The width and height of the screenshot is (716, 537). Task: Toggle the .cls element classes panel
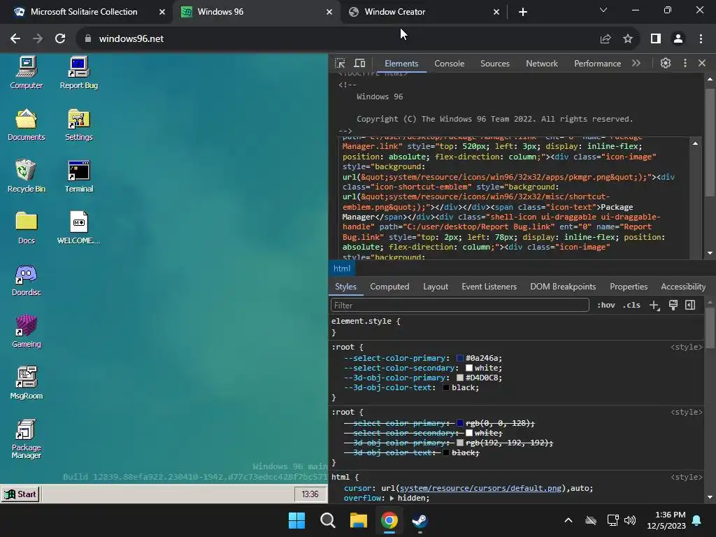(631, 305)
